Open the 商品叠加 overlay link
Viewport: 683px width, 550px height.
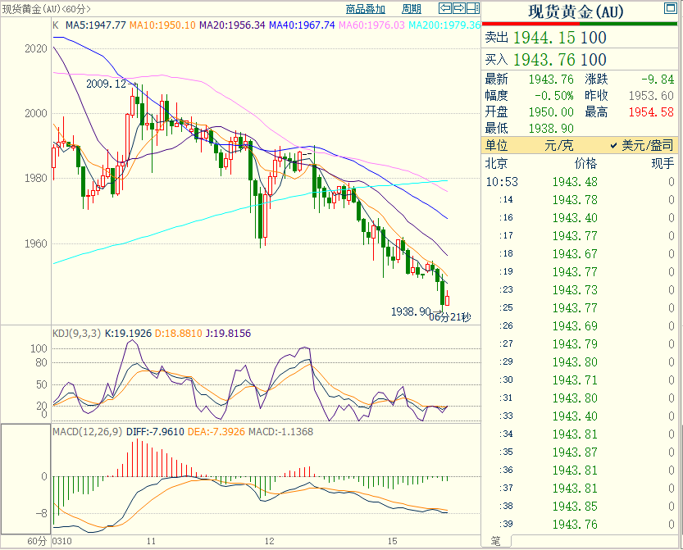[366, 9]
